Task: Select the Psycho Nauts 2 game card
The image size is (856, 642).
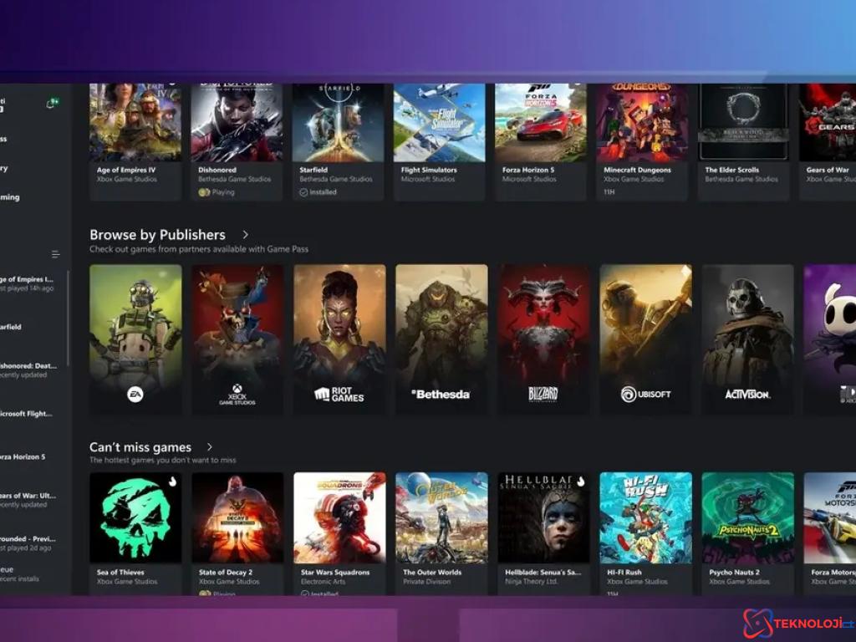Action: (747, 534)
